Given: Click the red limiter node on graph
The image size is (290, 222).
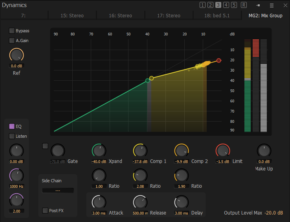Looking at the screenshot, I should [x=219, y=61].
